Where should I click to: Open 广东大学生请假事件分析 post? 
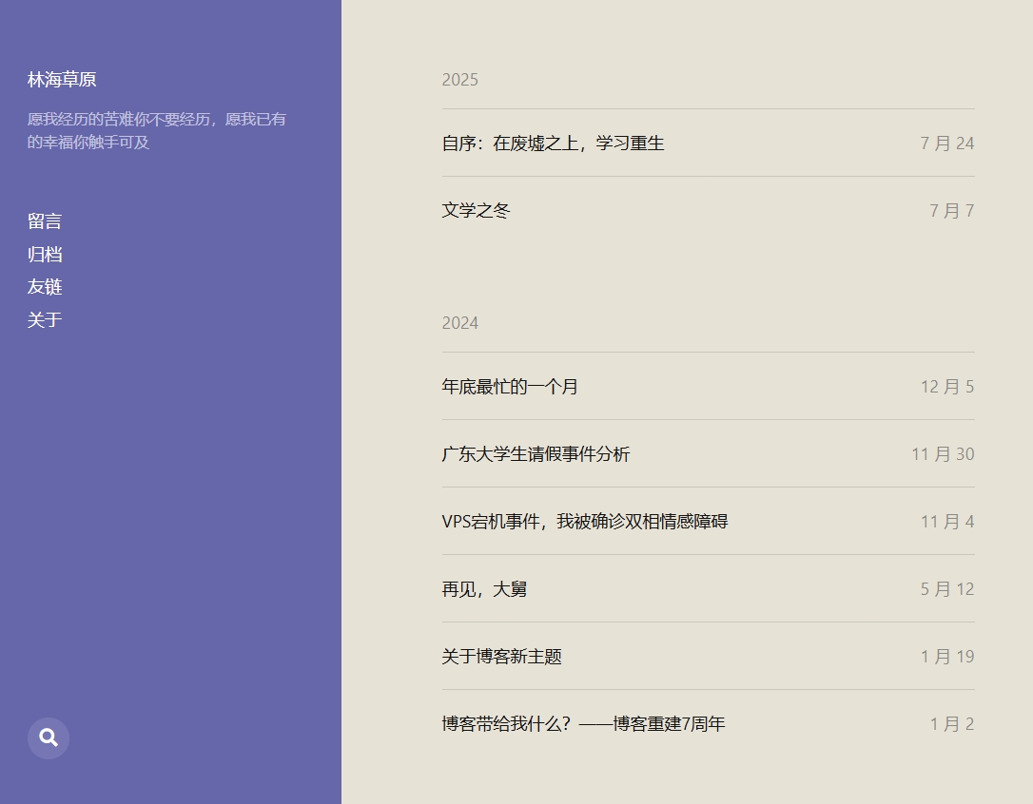pyautogui.click(x=536, y=454)
